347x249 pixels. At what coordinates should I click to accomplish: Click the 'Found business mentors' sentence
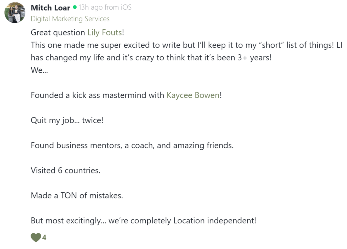point(132,145)
